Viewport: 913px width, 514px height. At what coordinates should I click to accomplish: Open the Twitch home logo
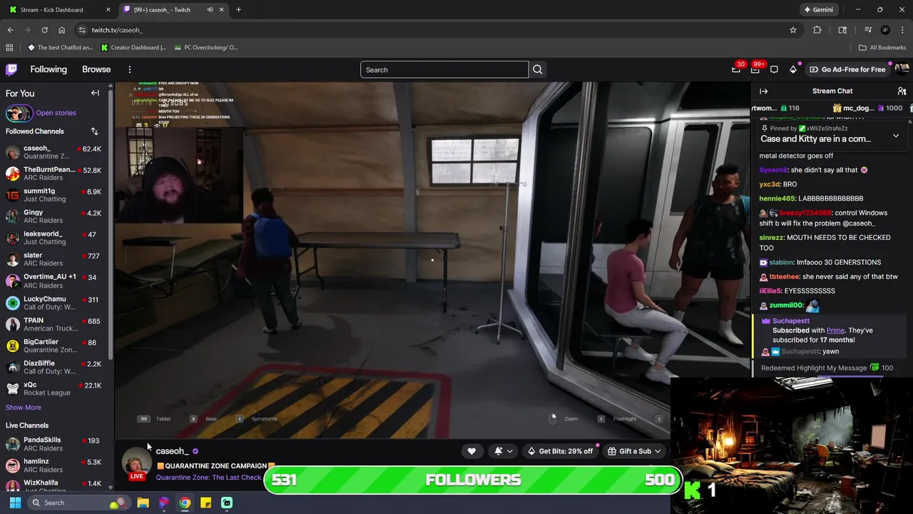coord(11,69)
